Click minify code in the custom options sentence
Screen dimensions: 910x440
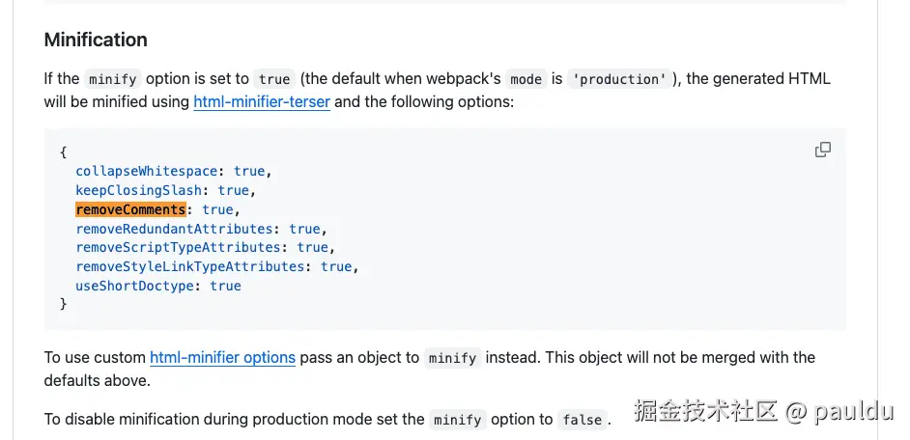click(453, 358)
